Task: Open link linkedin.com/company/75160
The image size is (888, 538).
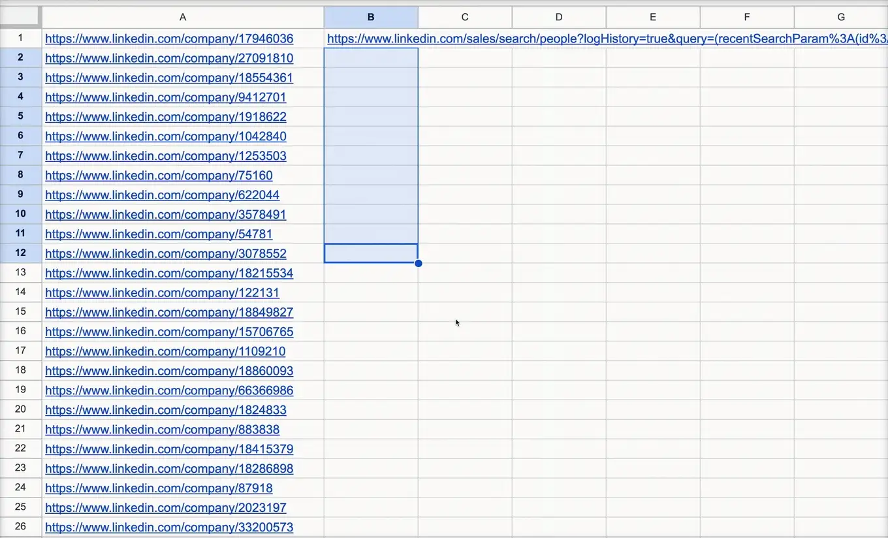Action: point(159,176)
